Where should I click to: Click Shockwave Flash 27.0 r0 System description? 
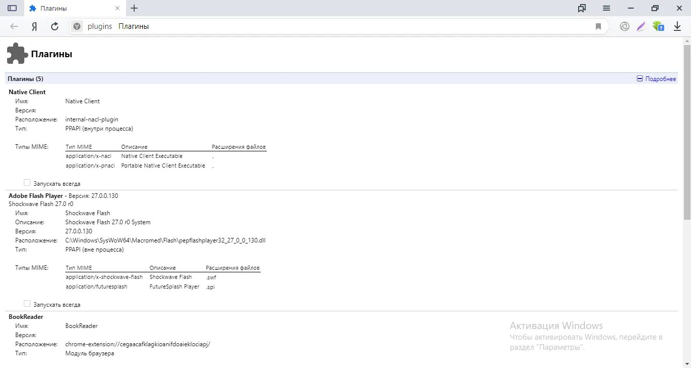(108, 222)
